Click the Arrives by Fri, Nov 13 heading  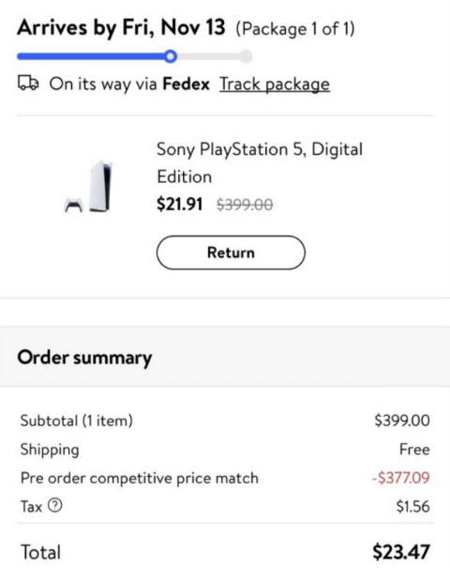[121, 28]
